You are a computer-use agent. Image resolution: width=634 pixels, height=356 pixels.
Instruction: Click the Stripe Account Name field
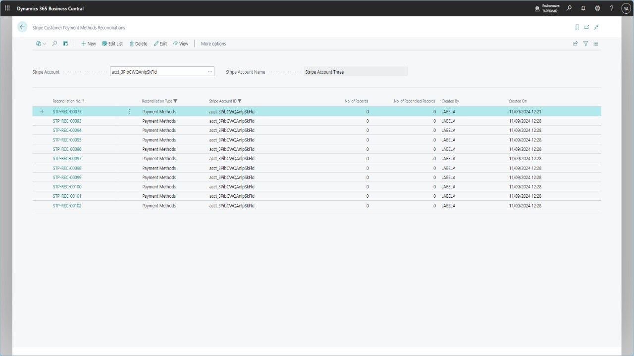pos(356,72)
